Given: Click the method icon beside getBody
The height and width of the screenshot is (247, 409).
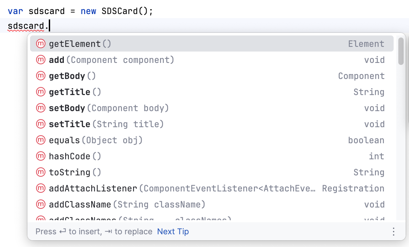Looking at the screenshot, I should (x=40, y=76).
